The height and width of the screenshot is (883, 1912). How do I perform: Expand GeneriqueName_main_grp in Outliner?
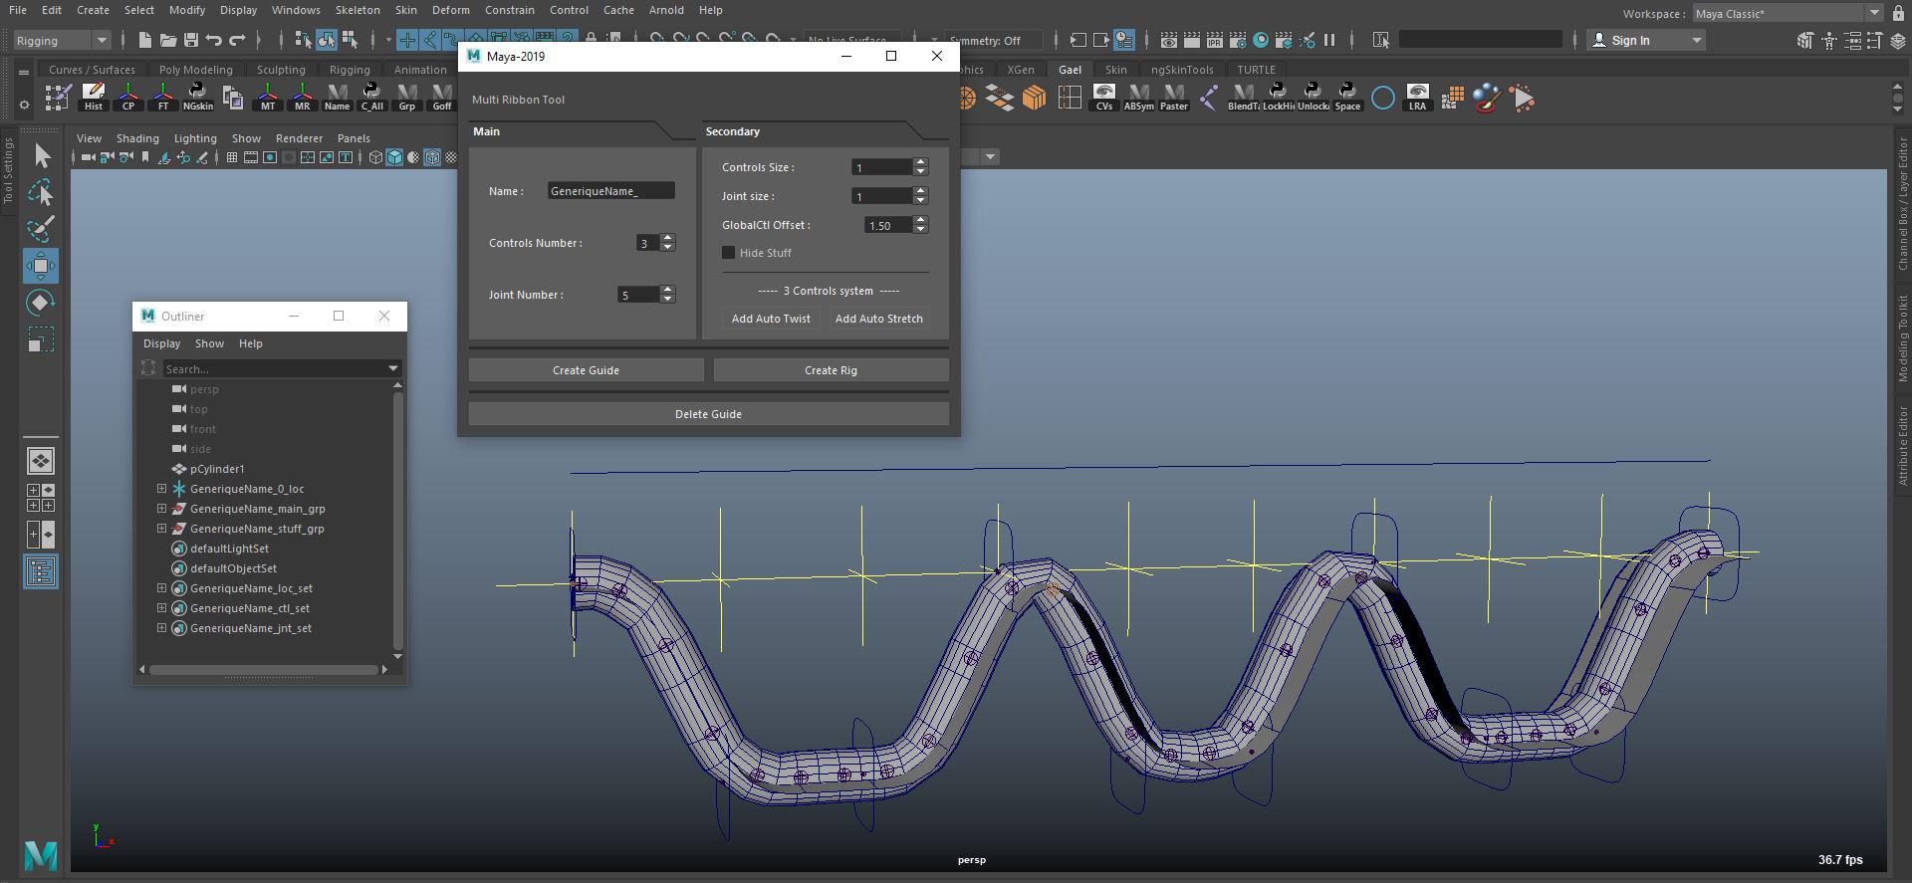tap(161, 509)
